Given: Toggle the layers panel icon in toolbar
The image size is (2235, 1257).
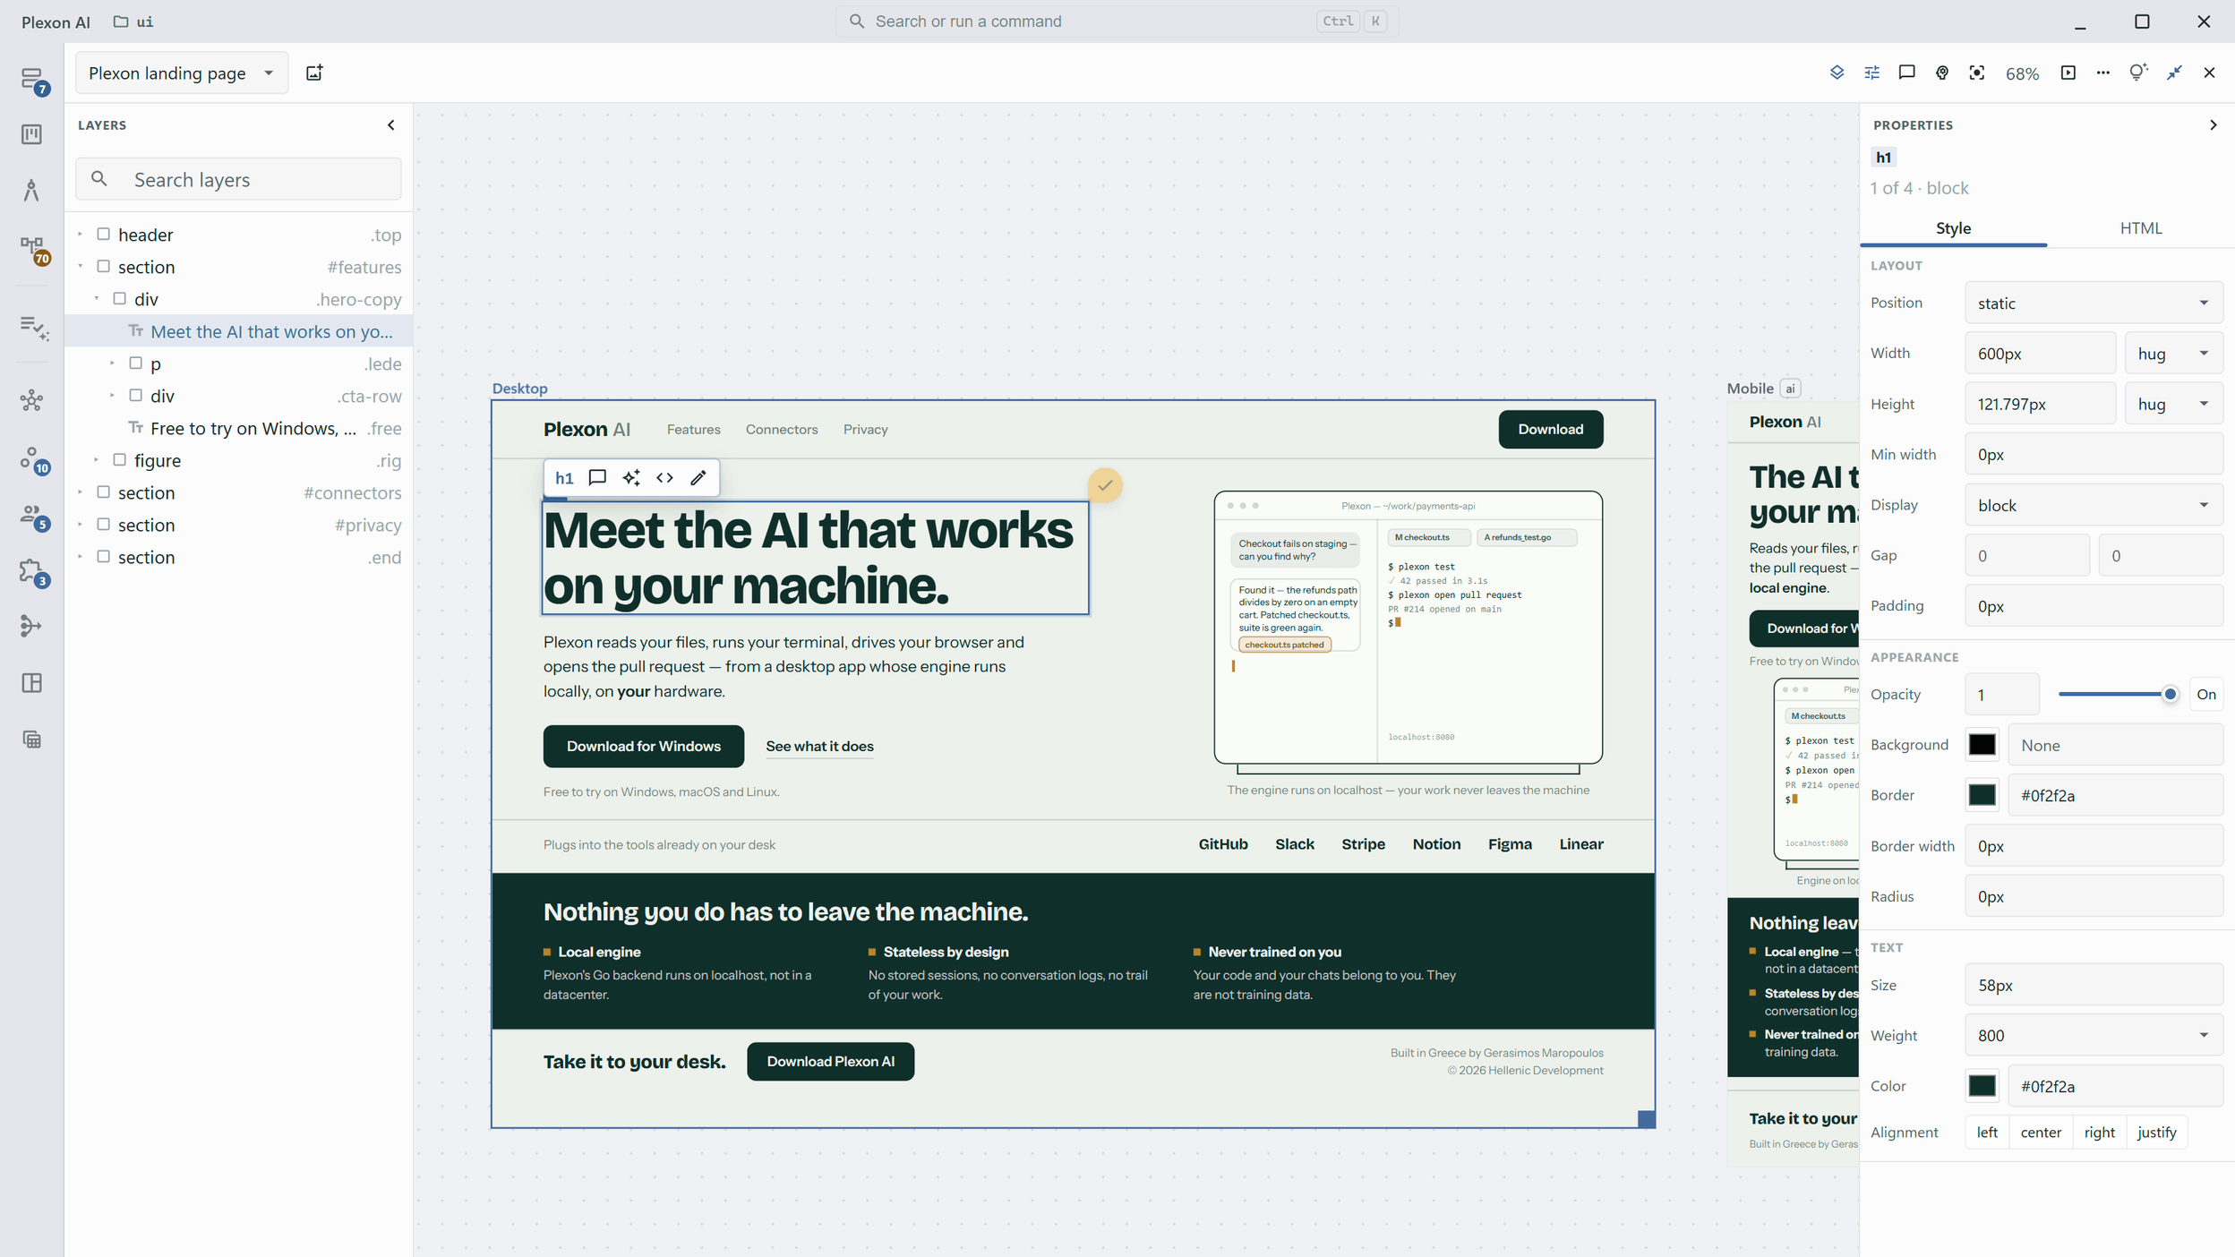Looking at the screenshot, I should tap(1837, 73).
